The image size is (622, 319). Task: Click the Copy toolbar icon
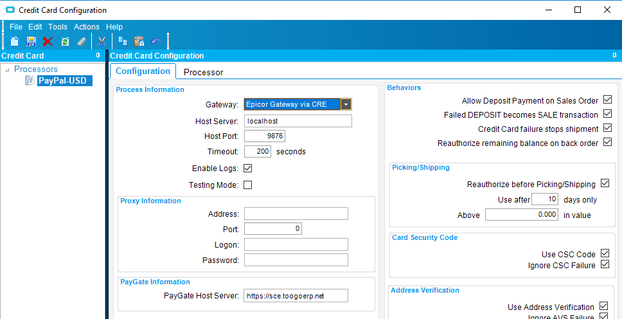point(123,41)
